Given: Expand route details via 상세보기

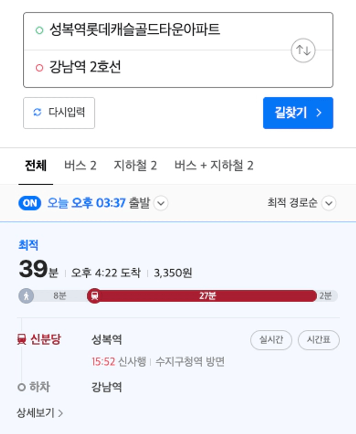Looking at the screenshot, I should pos(40,413).
